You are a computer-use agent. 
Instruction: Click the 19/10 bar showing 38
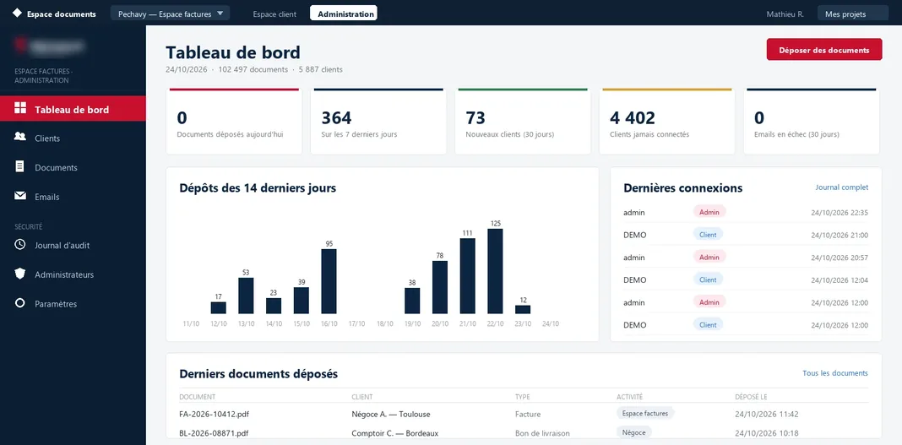[412, 301]
